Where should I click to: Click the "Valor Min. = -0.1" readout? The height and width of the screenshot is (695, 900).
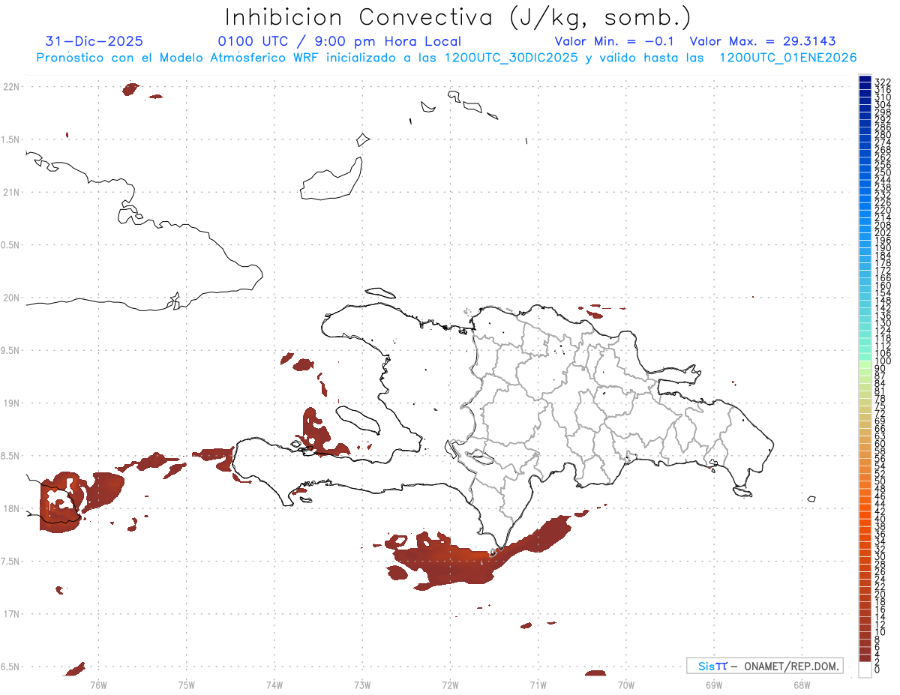[x=615, y=41]
